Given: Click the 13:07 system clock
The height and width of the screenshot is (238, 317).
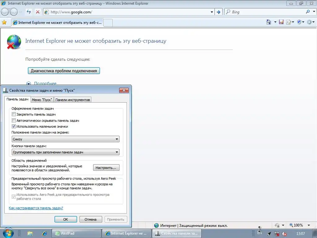Looking at the screenshot, I should 300,234.
